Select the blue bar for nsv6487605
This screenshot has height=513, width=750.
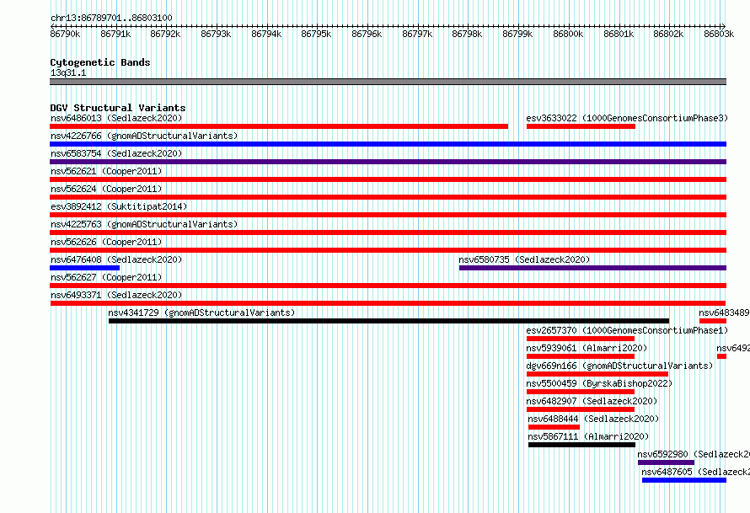tap(684, 480)
